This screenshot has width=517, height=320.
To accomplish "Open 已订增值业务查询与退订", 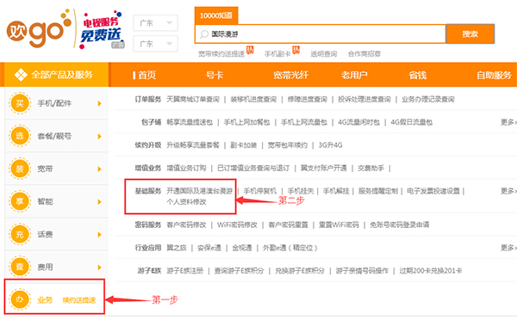I will click(253, 168).
